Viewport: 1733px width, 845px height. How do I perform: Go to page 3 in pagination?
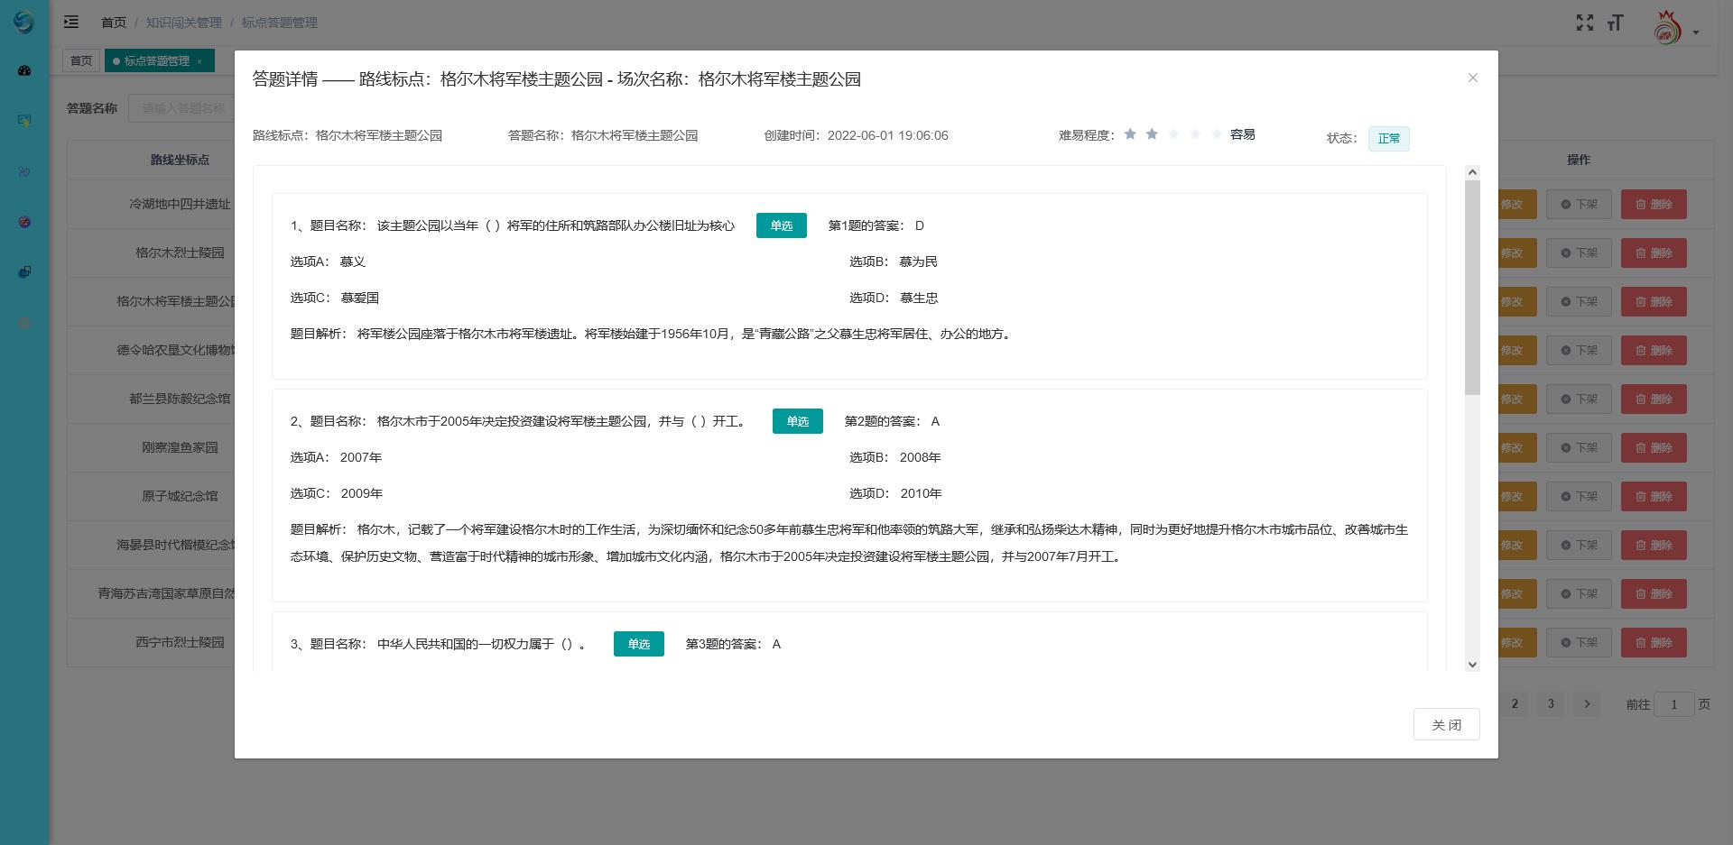[1551, 703]
